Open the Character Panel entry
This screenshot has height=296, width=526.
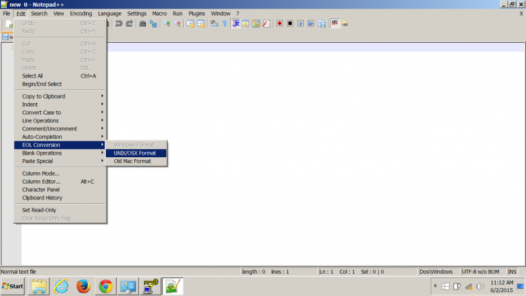tap(60, 189)
